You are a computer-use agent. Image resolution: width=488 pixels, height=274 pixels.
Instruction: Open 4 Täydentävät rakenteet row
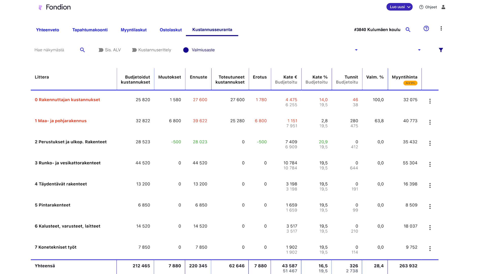click(x=61, y=184)
